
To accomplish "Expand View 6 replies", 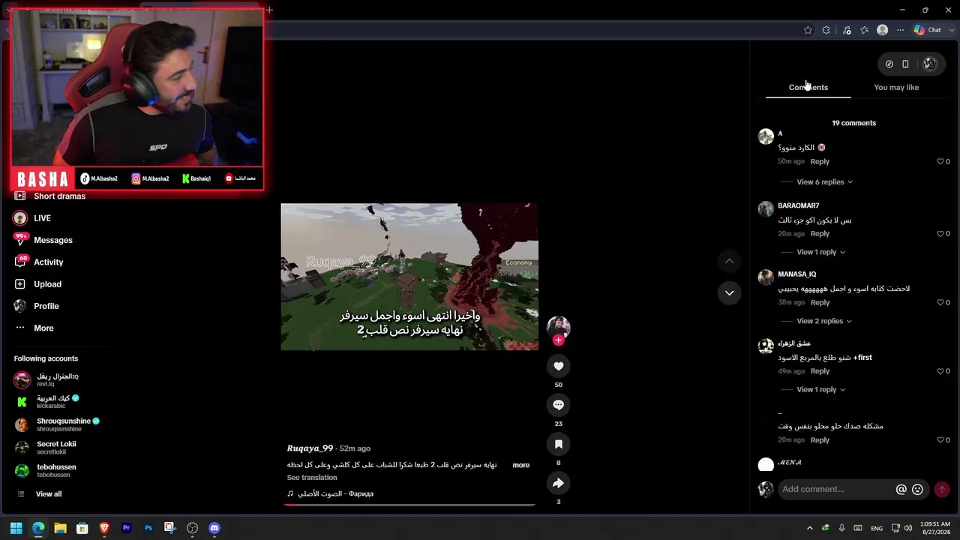I will [x=824, y=182].
